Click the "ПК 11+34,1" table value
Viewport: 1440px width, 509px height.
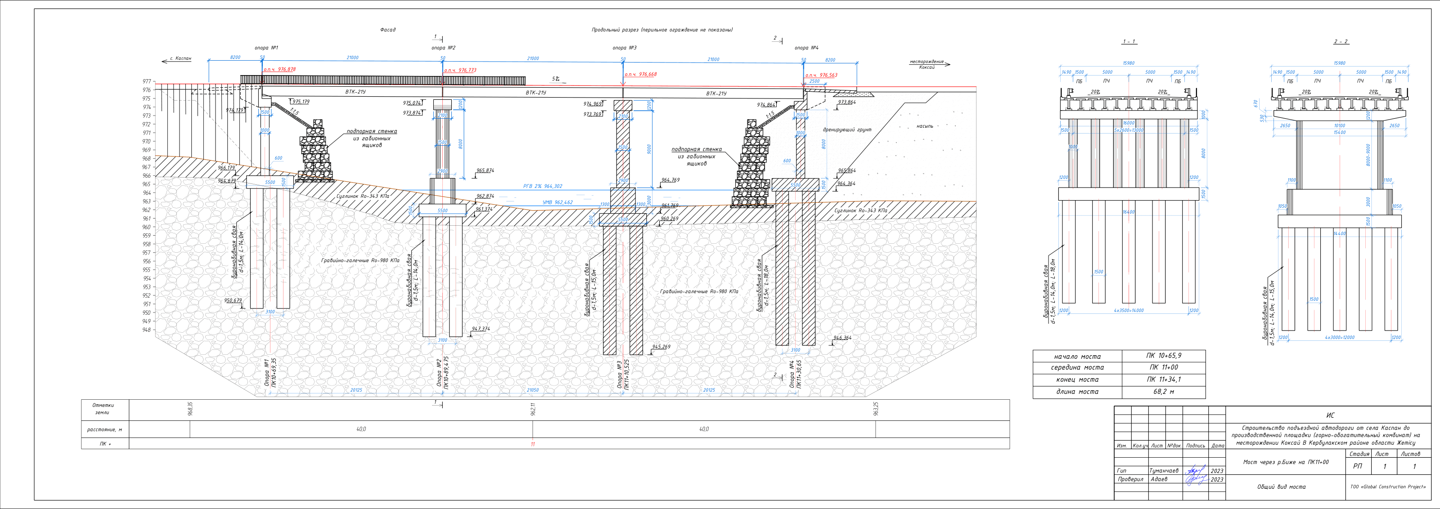(x=1164, y=380)
